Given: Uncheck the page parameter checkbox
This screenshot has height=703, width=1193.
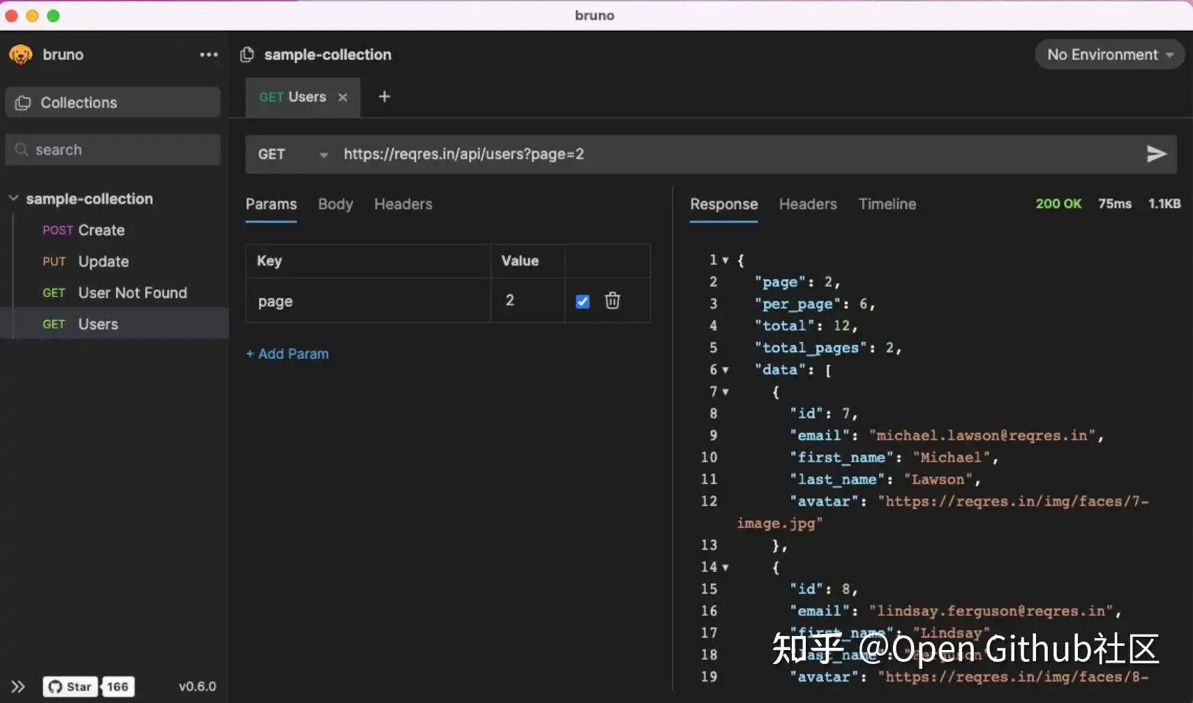Looking at the screenshot, I should [x=583, y=301].
